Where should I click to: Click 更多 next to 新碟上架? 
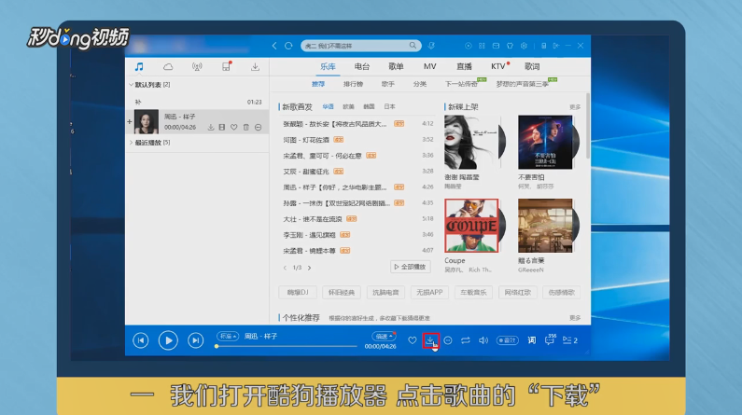(x=575, y=107)
